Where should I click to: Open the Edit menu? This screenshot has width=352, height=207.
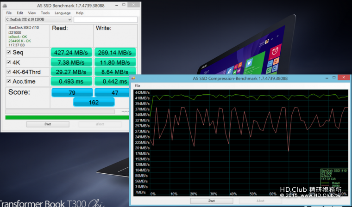click(20, 13)
